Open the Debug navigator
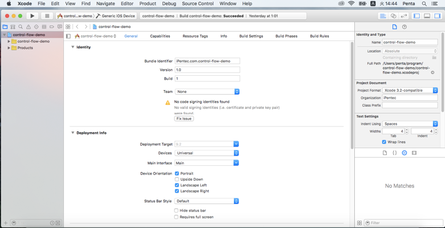The height and width of the screenshot is (228, 445). click(44, 27)
